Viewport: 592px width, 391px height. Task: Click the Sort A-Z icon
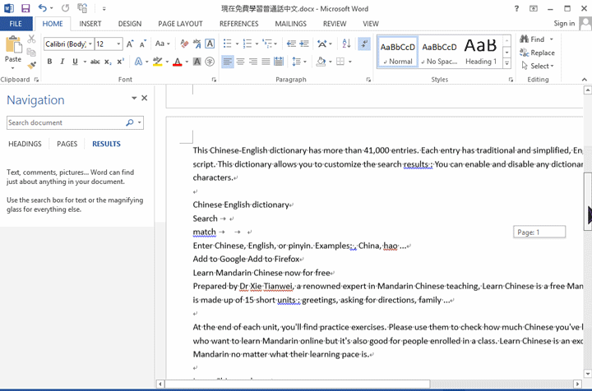pos(346,44)
